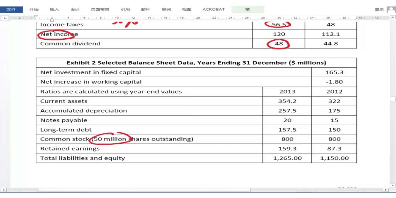Image resolution: width=396 pixels, height=198 pixels.
Task: Click the Income taxes value 56.5
Action: pos(279,25)
